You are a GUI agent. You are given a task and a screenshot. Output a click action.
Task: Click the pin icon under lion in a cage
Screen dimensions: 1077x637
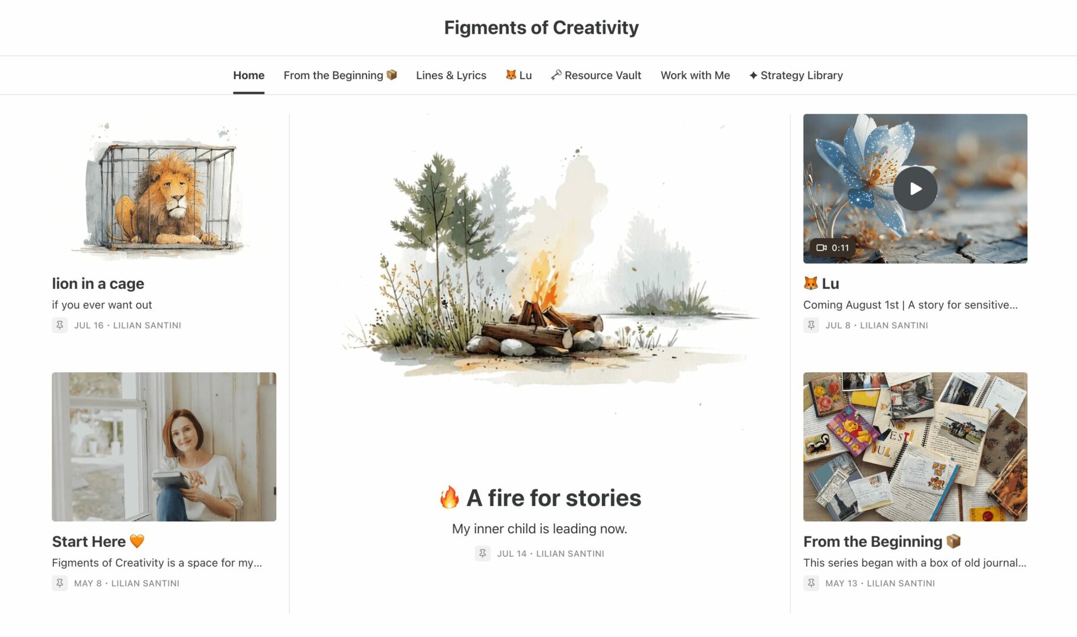pos(60,325)
